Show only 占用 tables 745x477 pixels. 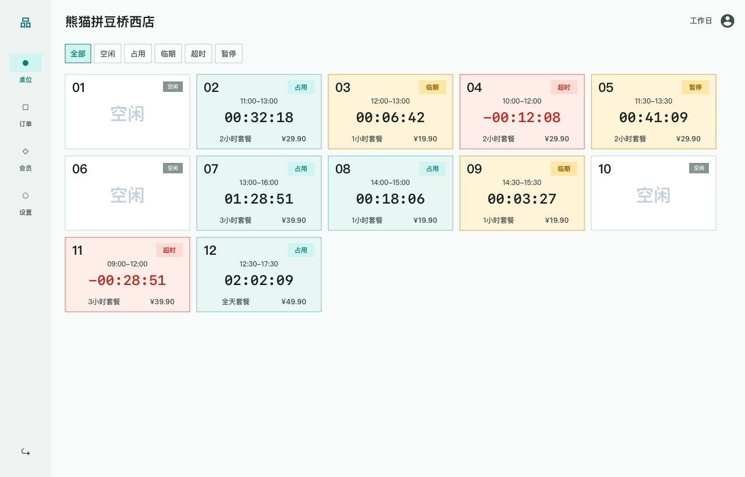[138, 54]
